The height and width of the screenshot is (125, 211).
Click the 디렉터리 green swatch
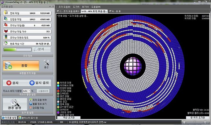pyautogui.click(x=58, y=93)
